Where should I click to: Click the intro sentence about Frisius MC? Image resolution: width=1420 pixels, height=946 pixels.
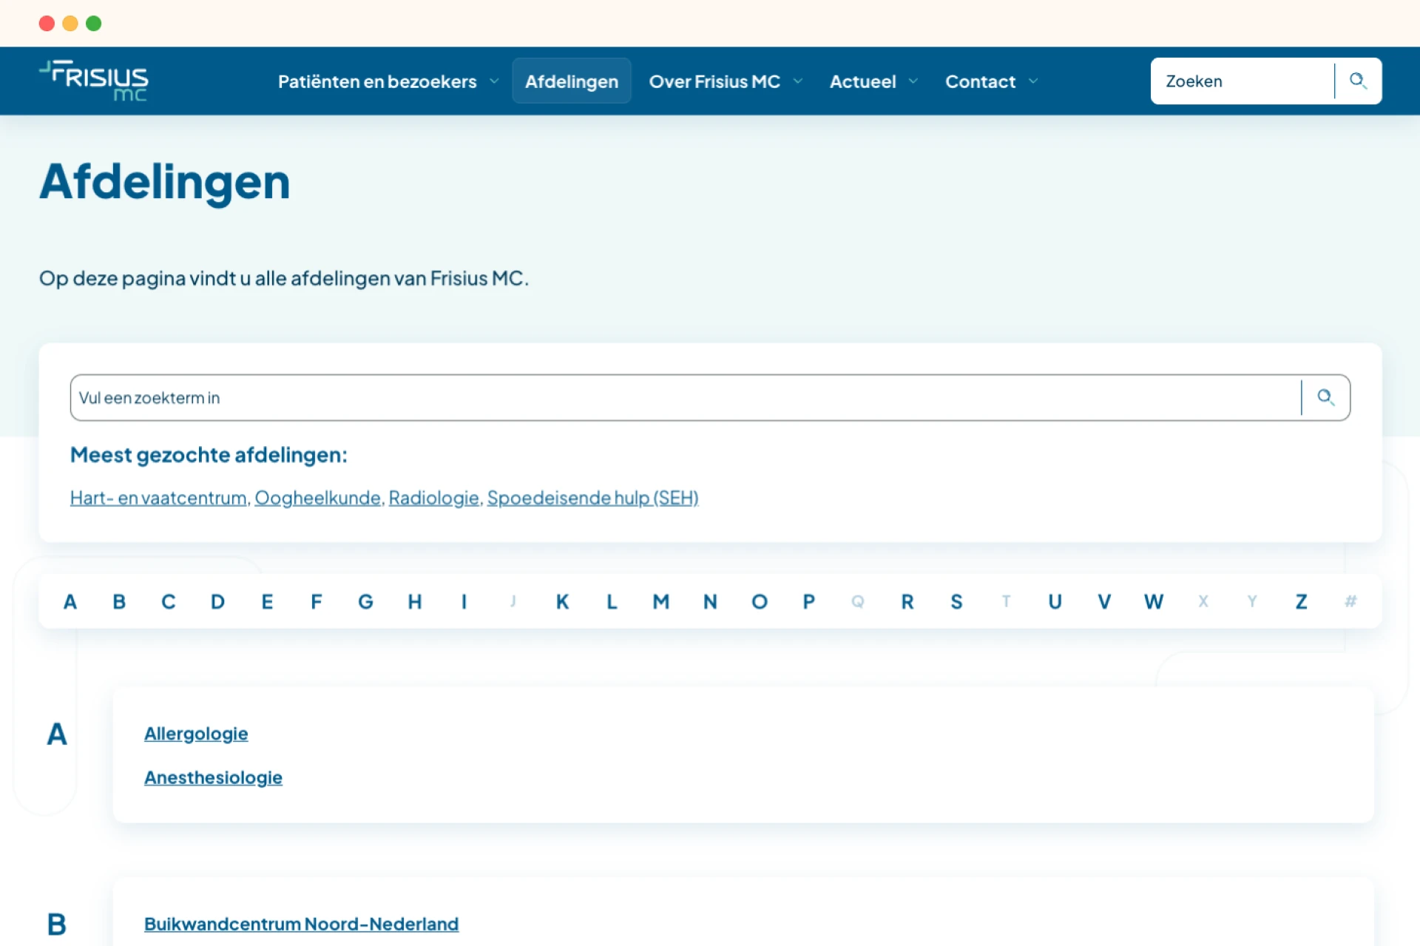point(284,279)
